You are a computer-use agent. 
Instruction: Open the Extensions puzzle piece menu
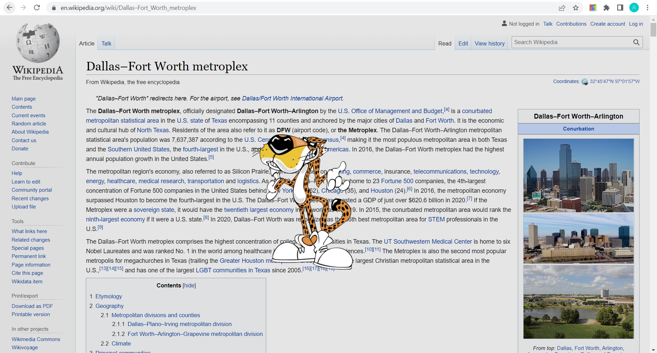click(606, 8)
